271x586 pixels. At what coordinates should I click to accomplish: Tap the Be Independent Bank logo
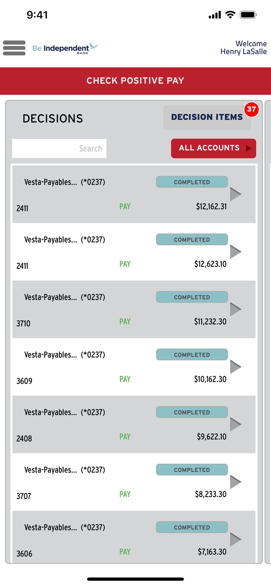coord(65,48)
